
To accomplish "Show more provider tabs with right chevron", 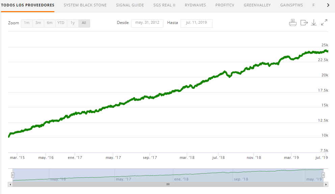I will [x=328, y=5].
